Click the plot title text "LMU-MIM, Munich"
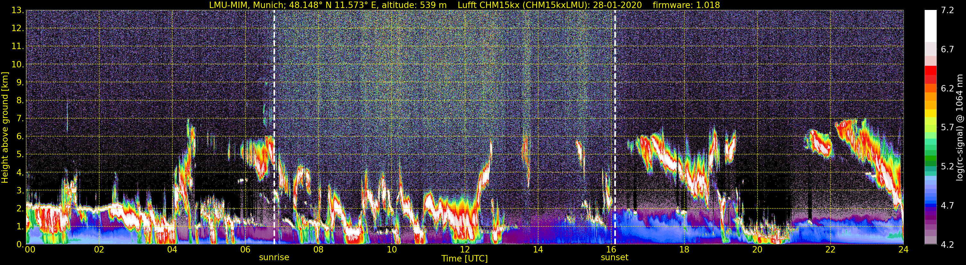The width and height of the screenshot is (966, 265). coord(248,5)
